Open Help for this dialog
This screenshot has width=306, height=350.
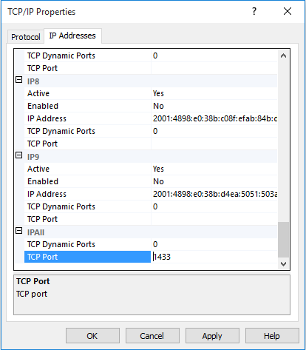click(272, 336)
